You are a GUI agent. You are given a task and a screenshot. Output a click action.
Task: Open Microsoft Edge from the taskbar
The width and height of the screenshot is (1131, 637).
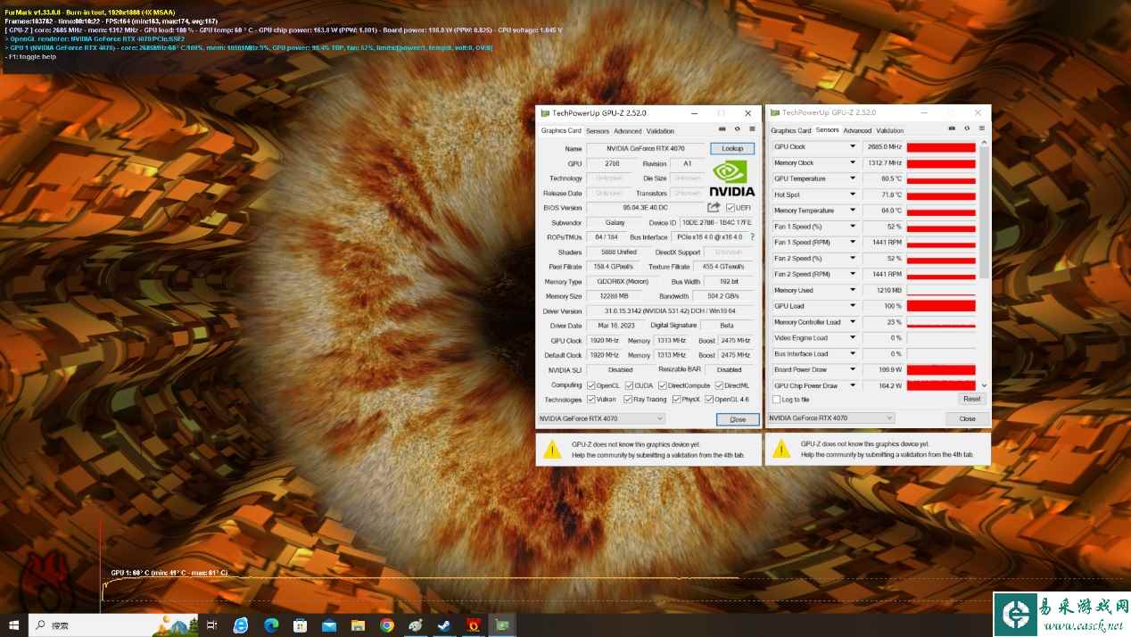tap(271, 625)
